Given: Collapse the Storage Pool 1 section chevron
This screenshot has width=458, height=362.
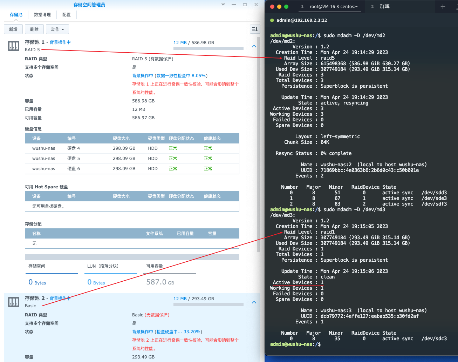Looking at the screenshot, I should 254,46.
